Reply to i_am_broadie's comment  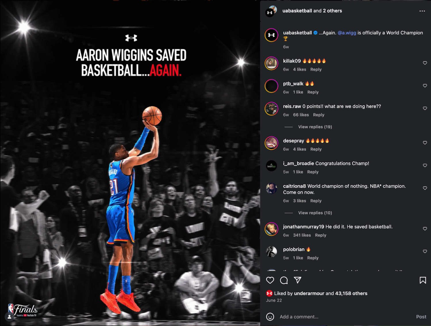pos(313,172)
